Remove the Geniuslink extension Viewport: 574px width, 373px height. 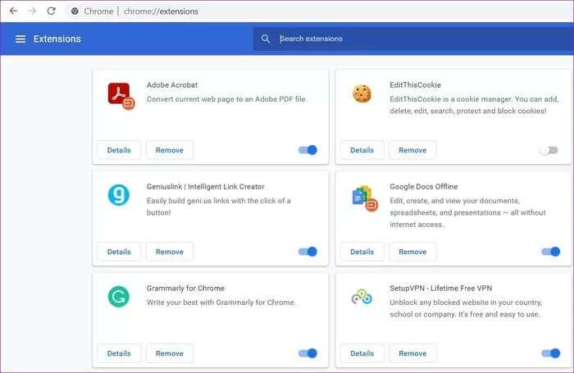170,252
